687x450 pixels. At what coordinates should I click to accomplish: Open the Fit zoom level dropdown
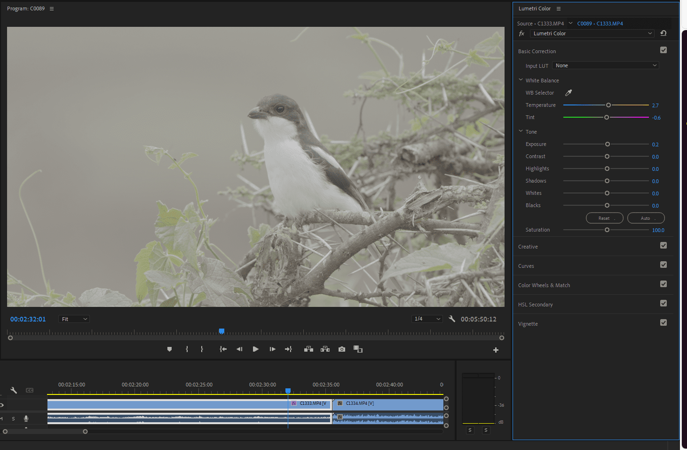point(74,319)
